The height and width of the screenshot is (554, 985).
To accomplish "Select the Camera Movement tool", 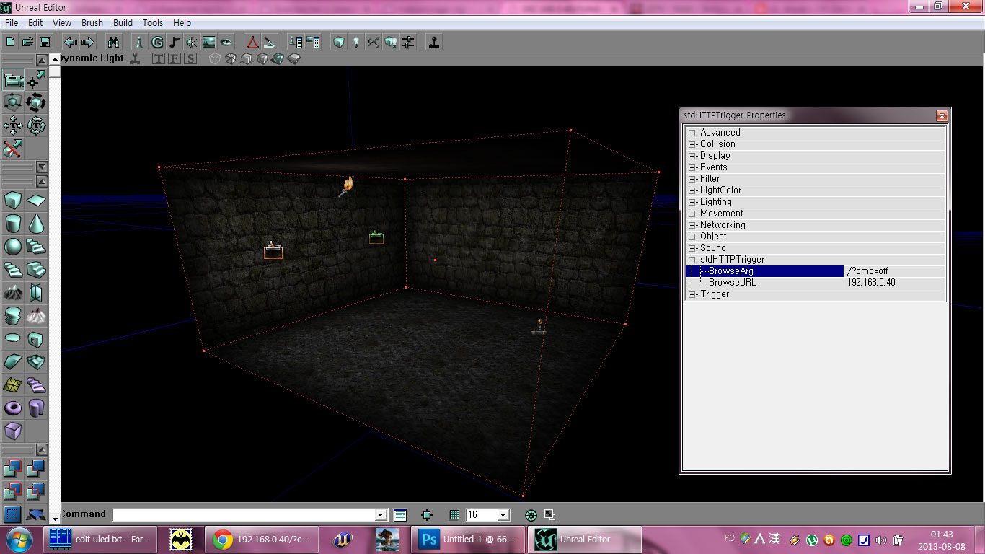I will click(x=13, y=80).
